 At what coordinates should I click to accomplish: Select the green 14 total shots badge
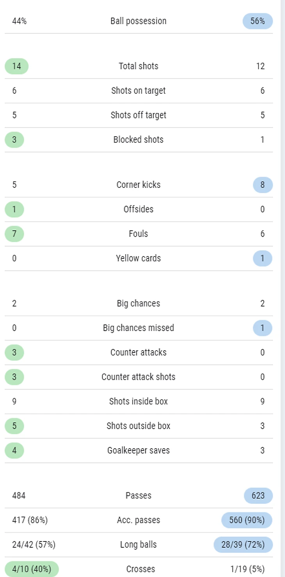(16, 66)
